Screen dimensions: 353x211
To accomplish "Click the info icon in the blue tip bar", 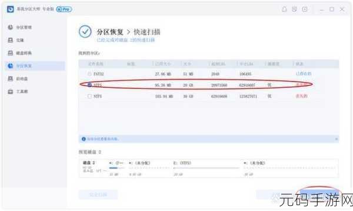I will click(x=84, y=139).
